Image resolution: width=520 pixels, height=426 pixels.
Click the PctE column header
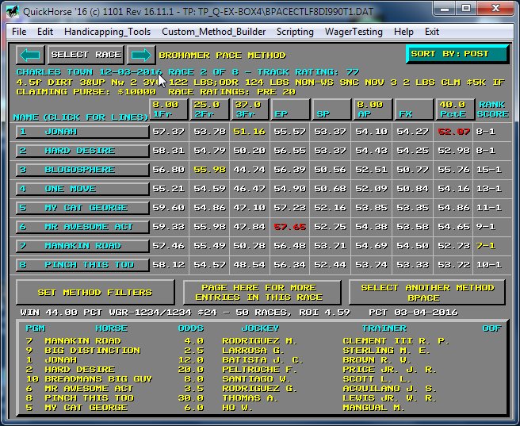[x=453, y=109]
